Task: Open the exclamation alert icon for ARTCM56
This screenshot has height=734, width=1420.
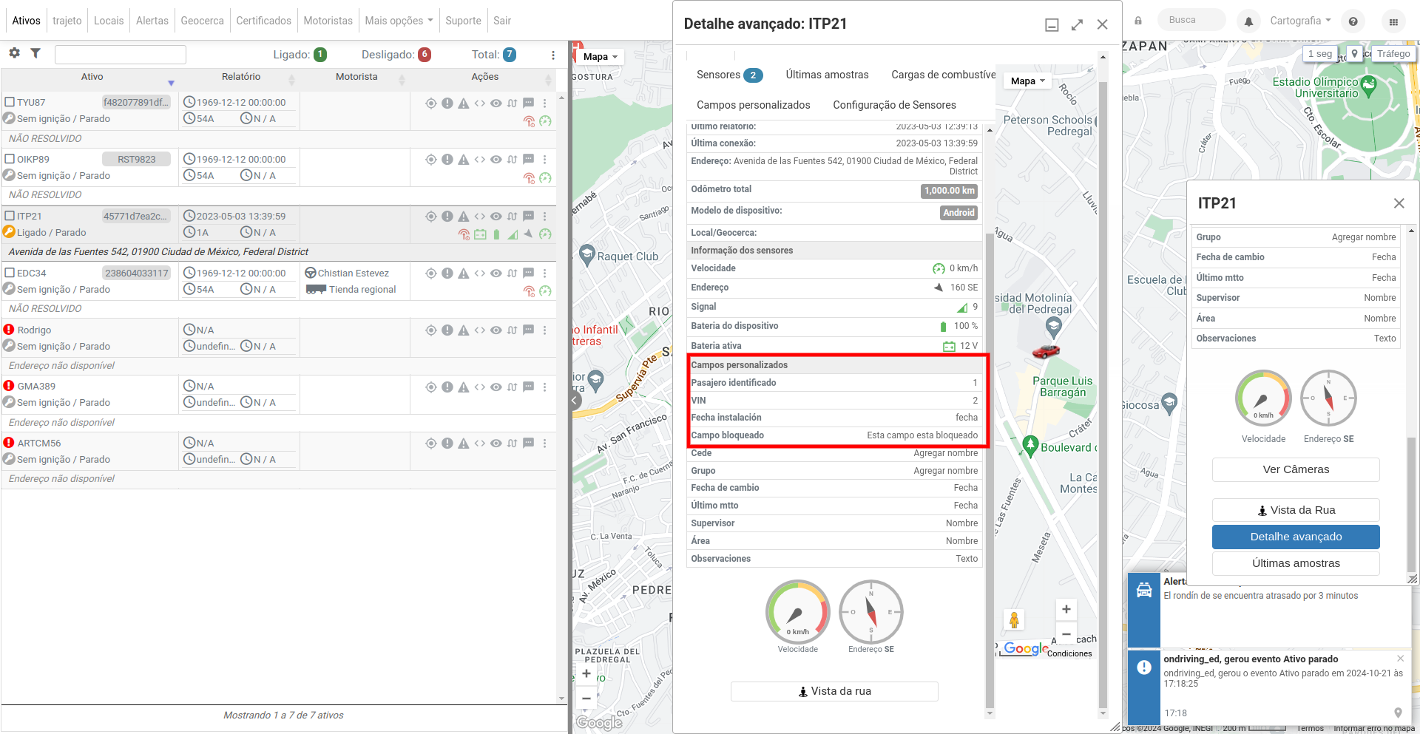Action: click(x=447, y=444)
